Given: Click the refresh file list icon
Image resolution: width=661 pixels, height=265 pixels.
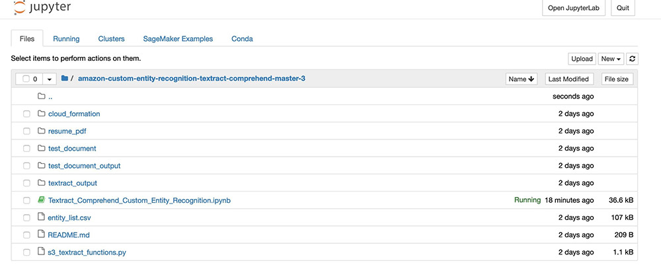Looking at the screenshot, I should point(632,59).
